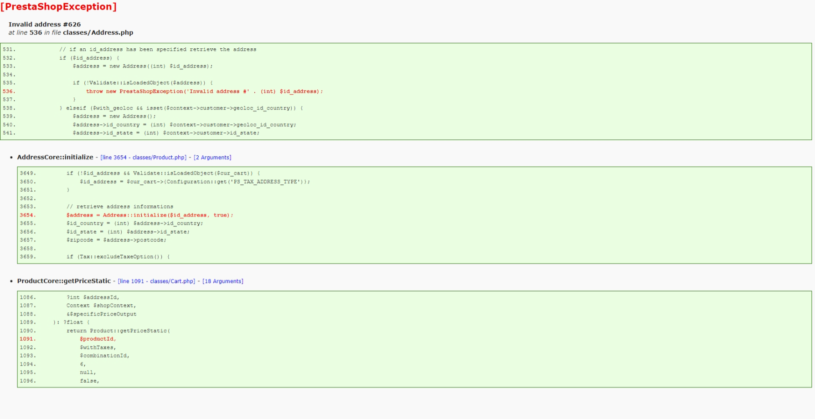
Task: Open the line 3654 classes/Product.php link
Action: click(144, 158)
